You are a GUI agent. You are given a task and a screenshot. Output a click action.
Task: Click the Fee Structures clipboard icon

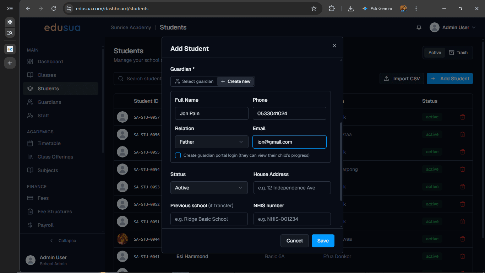pos(30,212)
